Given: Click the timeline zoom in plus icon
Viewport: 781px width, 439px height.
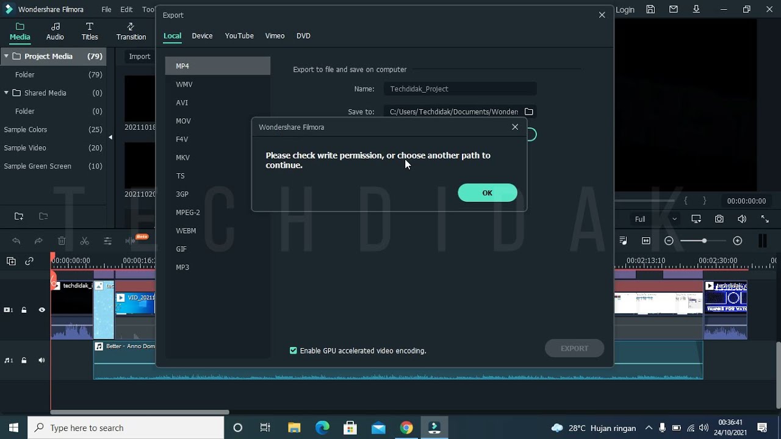Looking at the screenshot, I should 737,241.
